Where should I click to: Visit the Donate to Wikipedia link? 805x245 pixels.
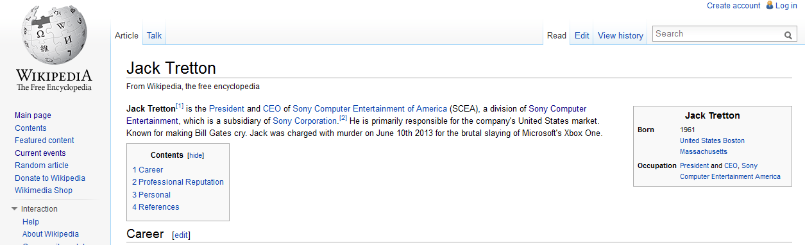50,178
